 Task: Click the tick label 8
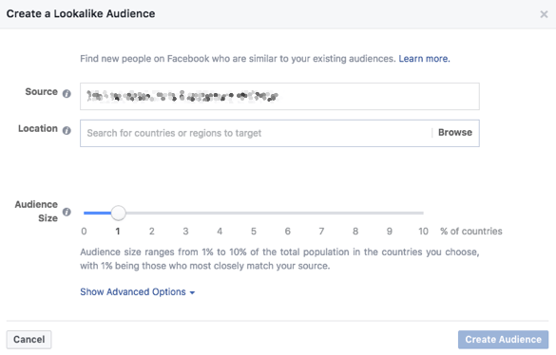tap(355, 232)
